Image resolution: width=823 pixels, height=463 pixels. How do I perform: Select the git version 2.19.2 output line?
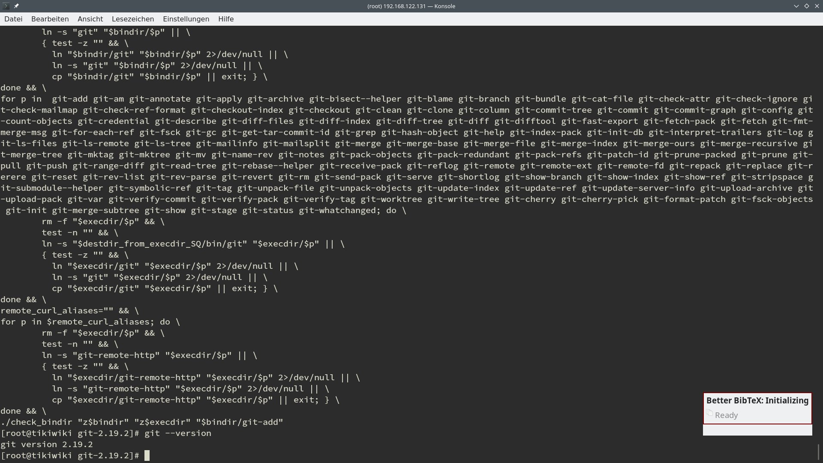(x=46, y=444)
